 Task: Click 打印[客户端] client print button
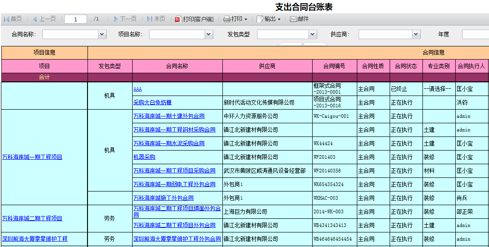(x=194, y=19)
